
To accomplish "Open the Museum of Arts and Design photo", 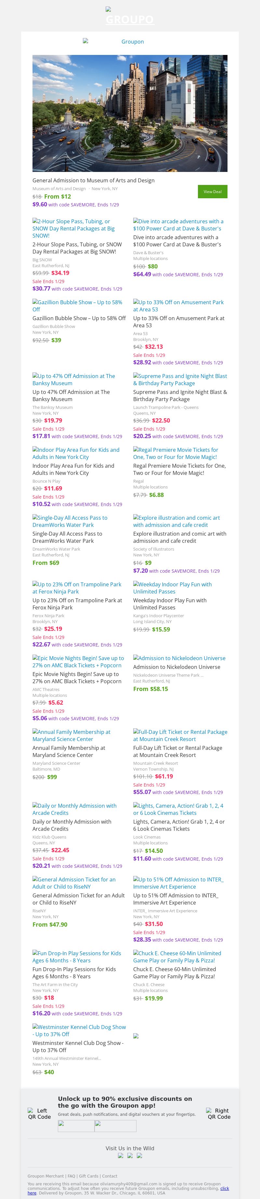I will click(x=130, y=113).
